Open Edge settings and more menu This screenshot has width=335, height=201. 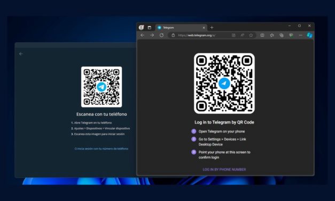pos(301,35)
